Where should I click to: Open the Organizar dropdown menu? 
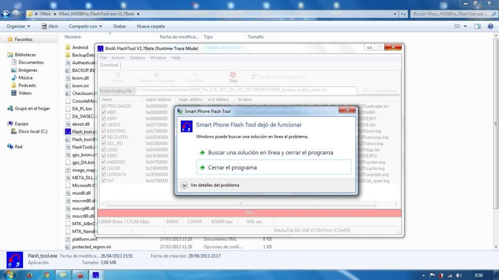click(18, 26)
